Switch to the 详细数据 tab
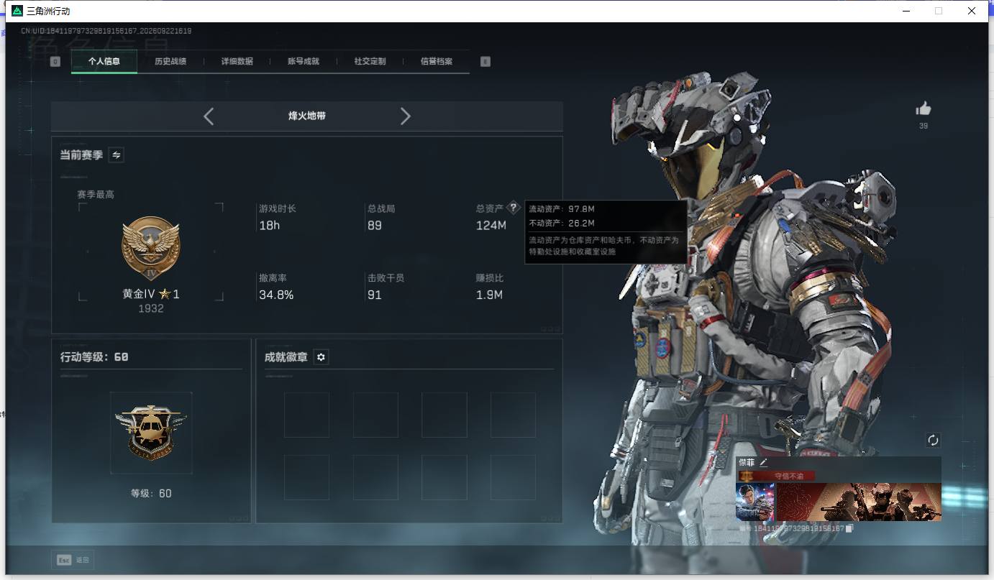The width and height of the screenshot is (994, 580). [x=237, y=62]
